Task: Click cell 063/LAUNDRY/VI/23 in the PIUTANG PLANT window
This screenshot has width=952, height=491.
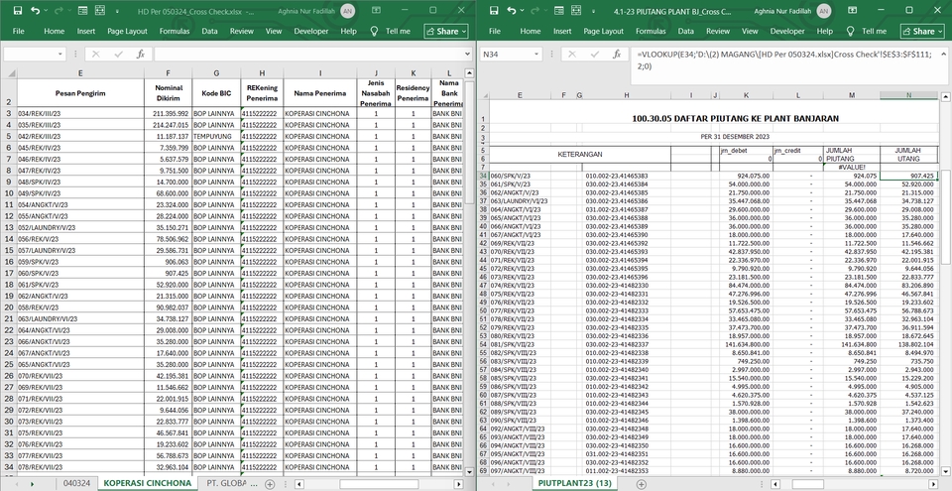Action: coord(518,201)
